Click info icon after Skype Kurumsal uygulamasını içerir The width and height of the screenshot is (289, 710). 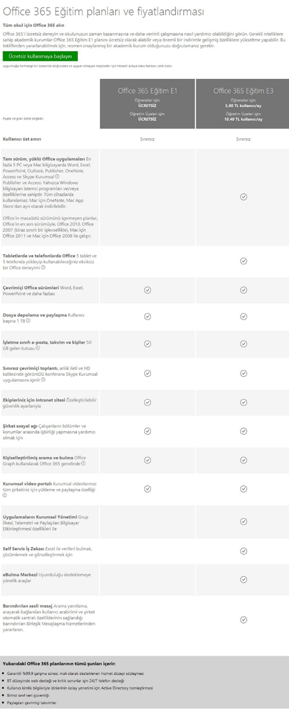(x=43, y=380)
